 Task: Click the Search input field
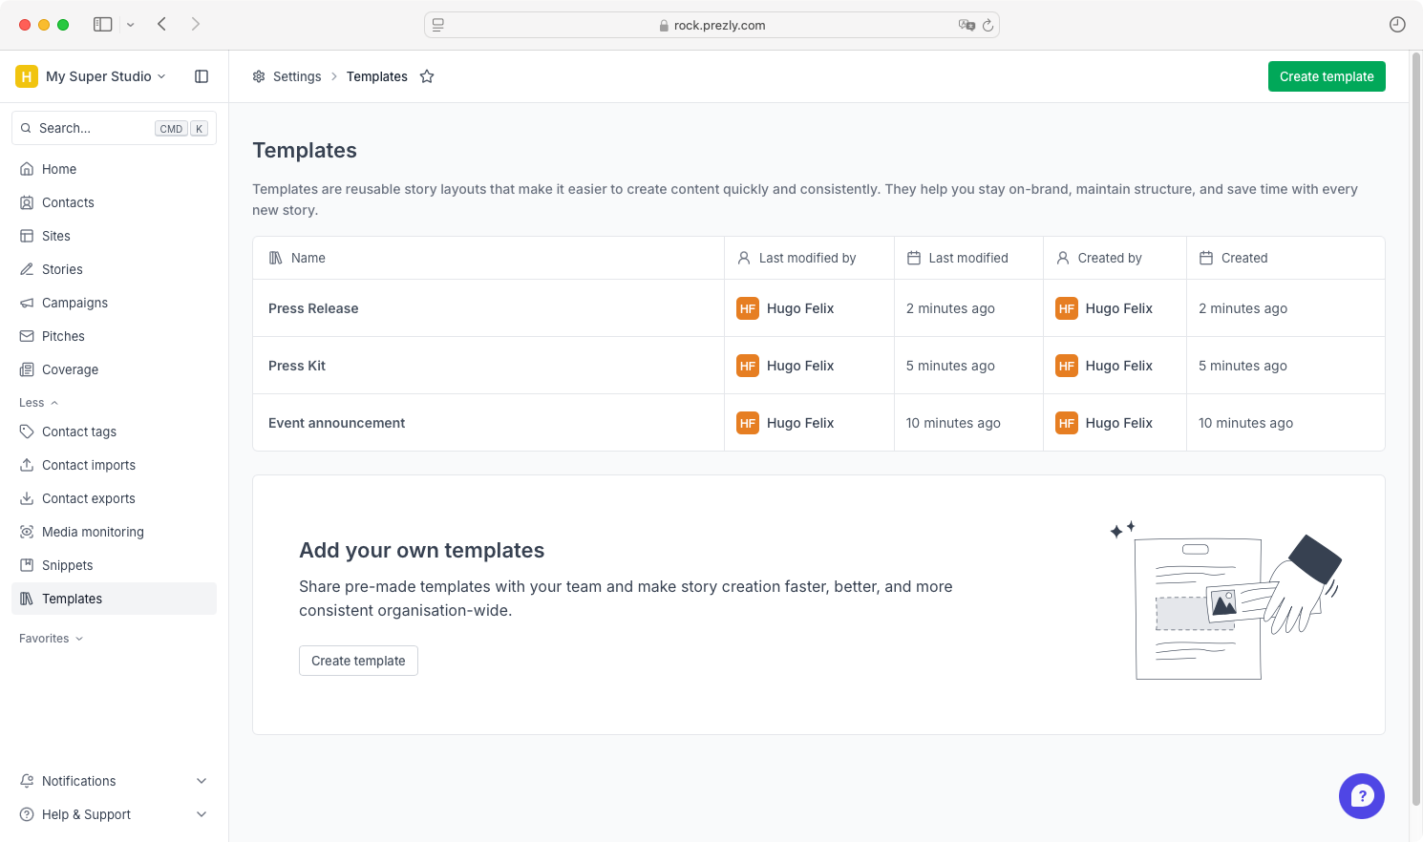point(114,128)
